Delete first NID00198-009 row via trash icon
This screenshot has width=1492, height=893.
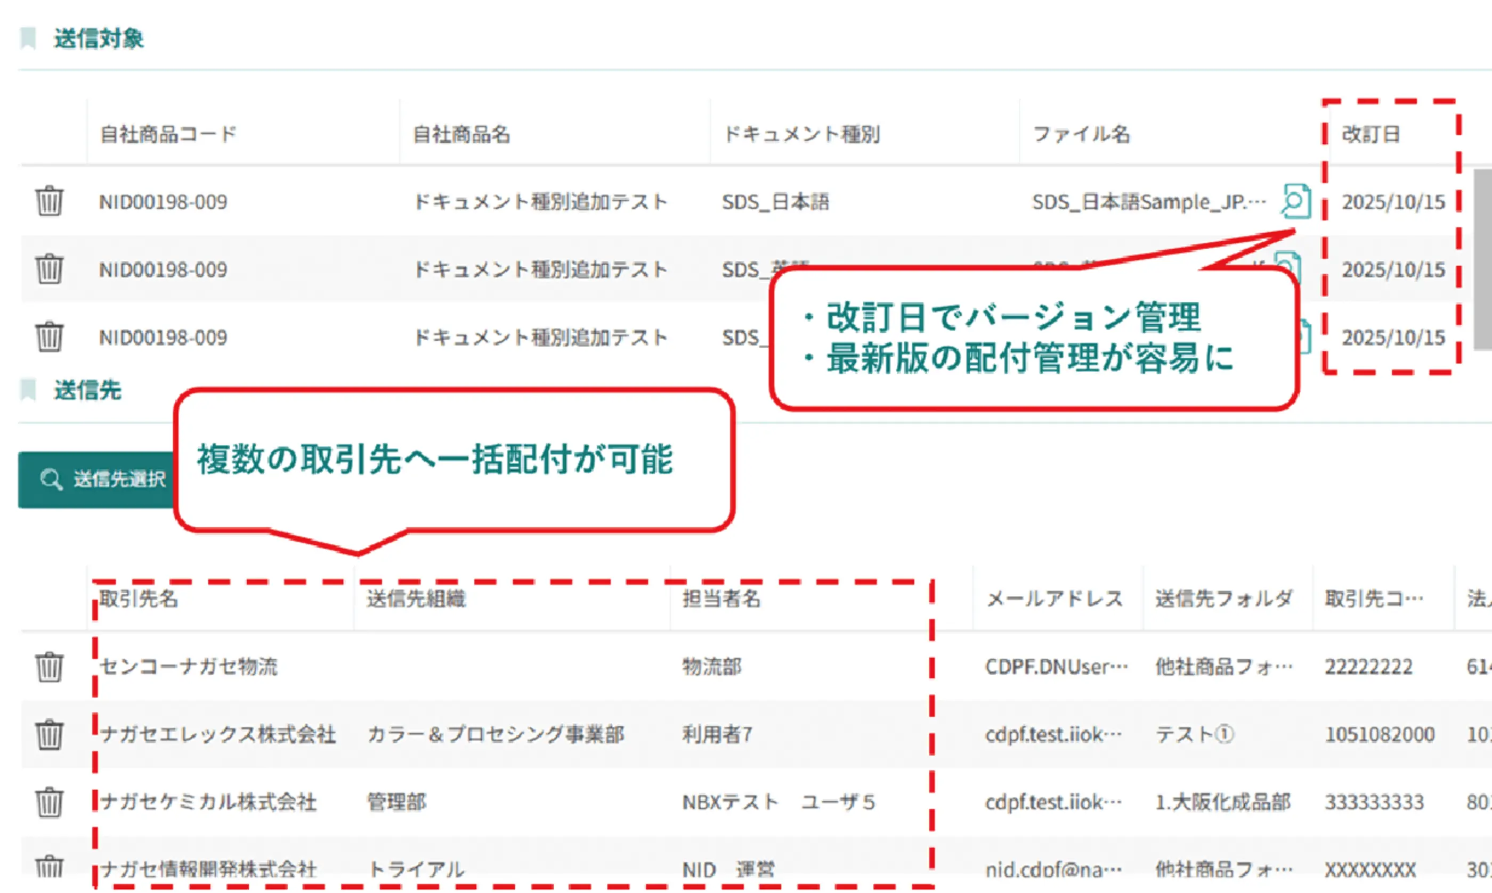[49, 201]
